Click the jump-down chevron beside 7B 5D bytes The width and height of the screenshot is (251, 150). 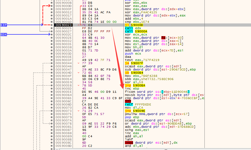pyautogui.click(x=78, y=85)
